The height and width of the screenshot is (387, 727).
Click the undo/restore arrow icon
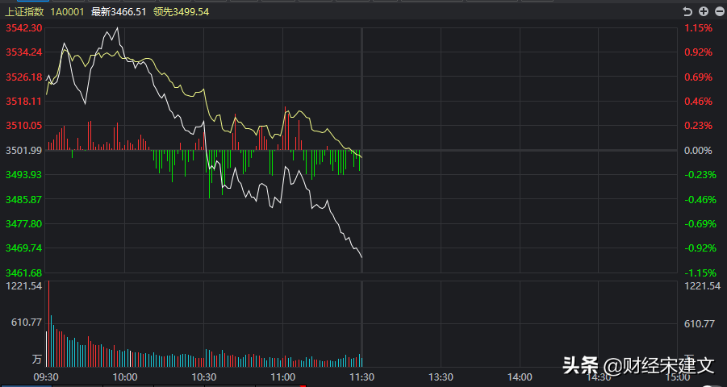point(687,11)
